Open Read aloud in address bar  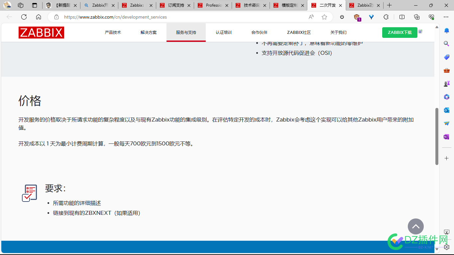point(311,17)
